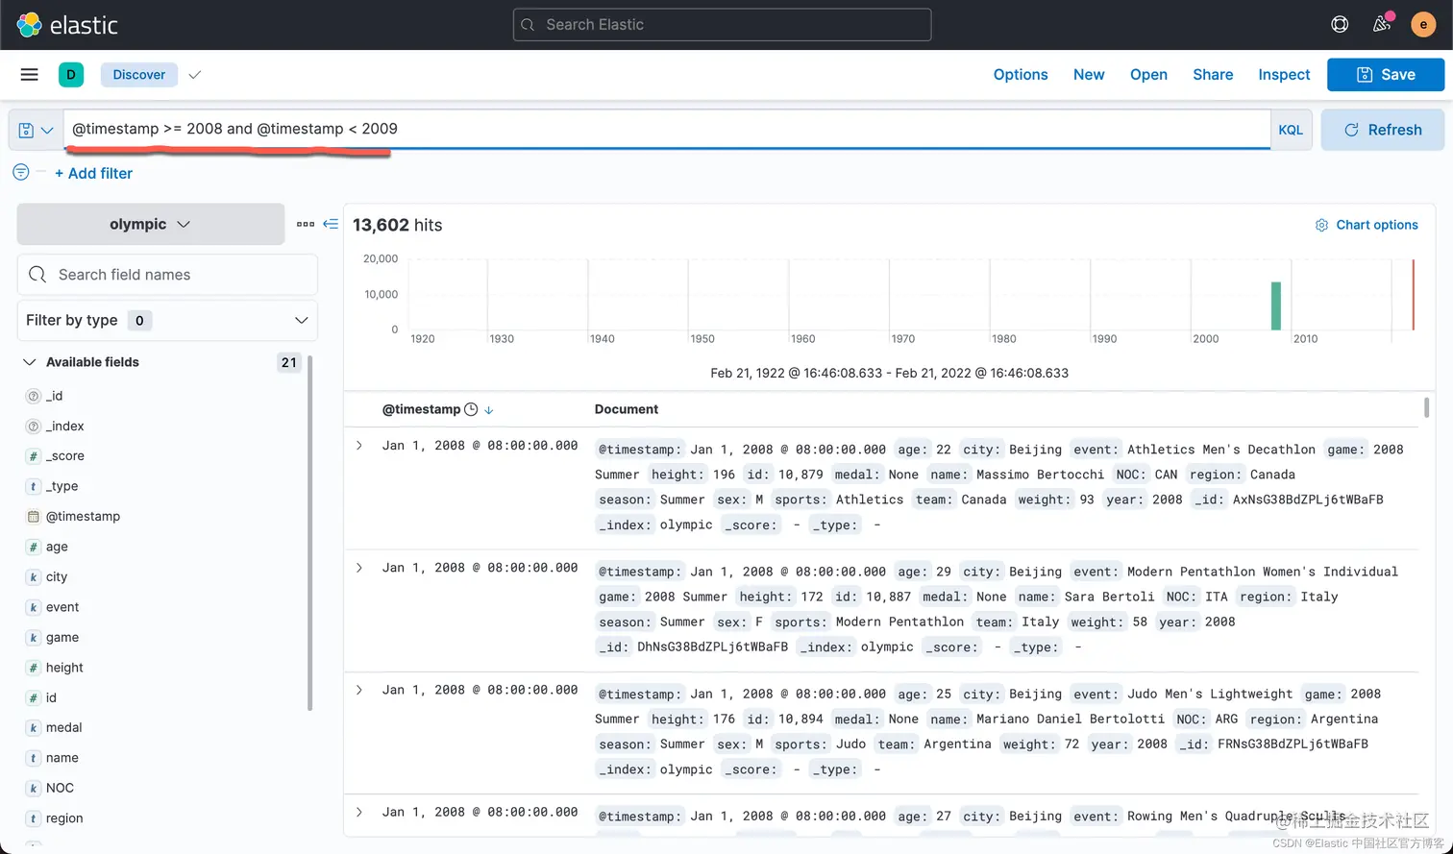
Task: Click New in the top menu
Action: click(1089, 75)
